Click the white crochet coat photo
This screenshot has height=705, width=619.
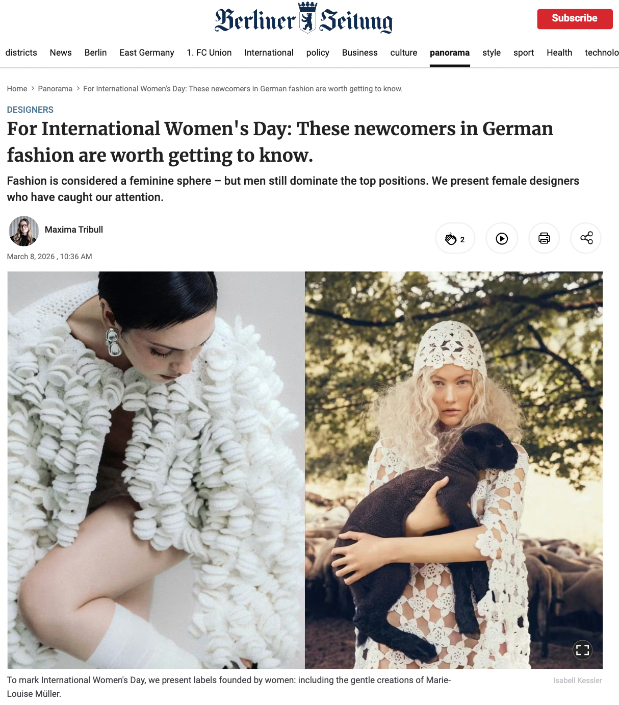[156, 470]
